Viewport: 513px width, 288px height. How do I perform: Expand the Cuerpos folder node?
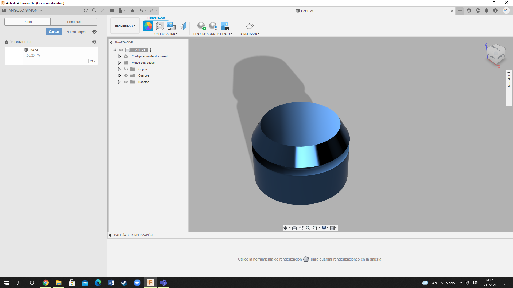point(119,75)
